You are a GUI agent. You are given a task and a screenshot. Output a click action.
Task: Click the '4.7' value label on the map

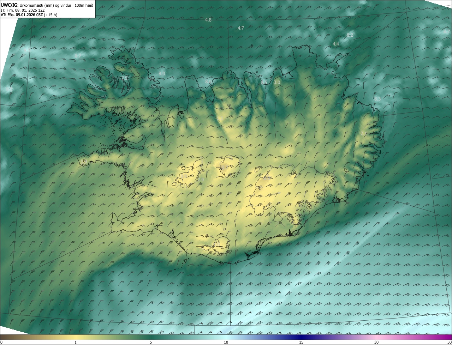coord(241,28)
